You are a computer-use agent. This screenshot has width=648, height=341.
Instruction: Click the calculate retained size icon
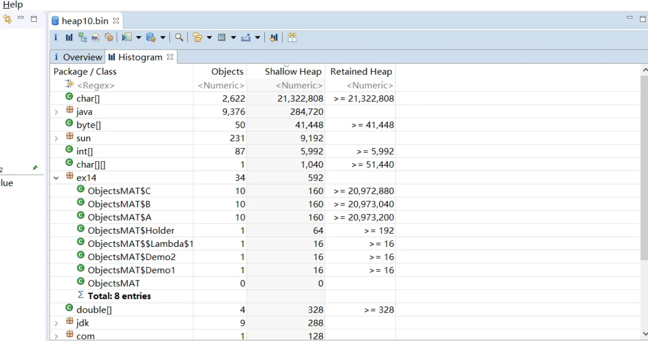click(222, 37)
